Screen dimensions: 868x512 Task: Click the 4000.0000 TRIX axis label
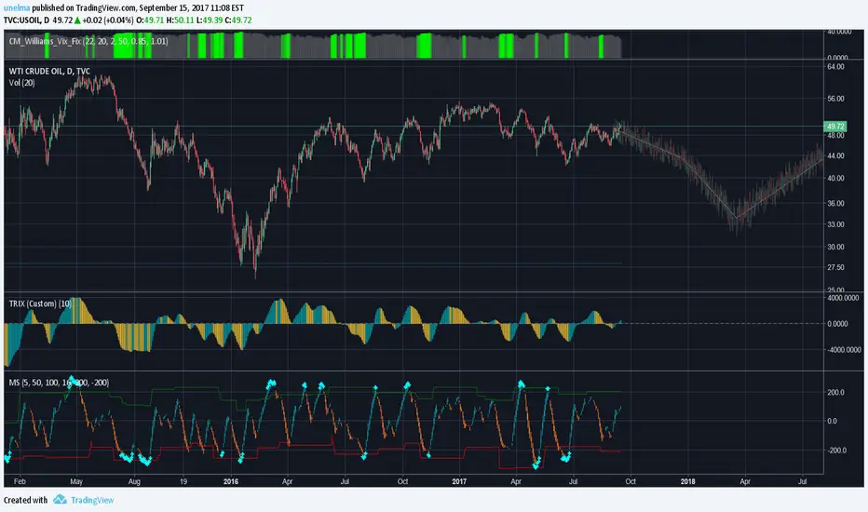(844, 298)
